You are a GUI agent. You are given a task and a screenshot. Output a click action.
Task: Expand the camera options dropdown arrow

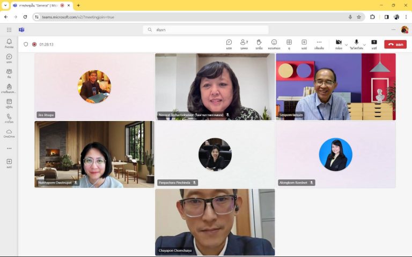point(347,44)
